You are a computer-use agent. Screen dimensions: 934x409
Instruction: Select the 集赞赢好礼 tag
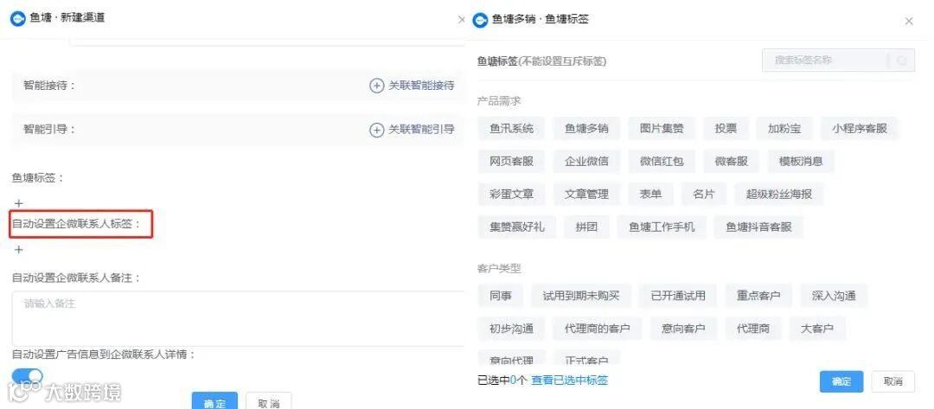click(517, 227)
